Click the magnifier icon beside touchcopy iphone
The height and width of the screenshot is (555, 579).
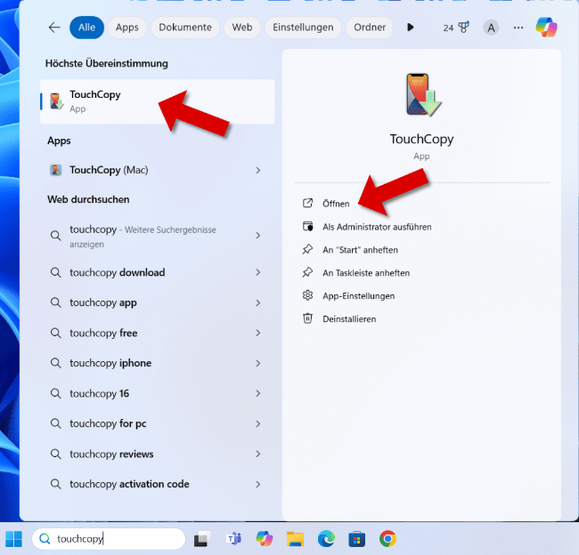tap(56, 363)
